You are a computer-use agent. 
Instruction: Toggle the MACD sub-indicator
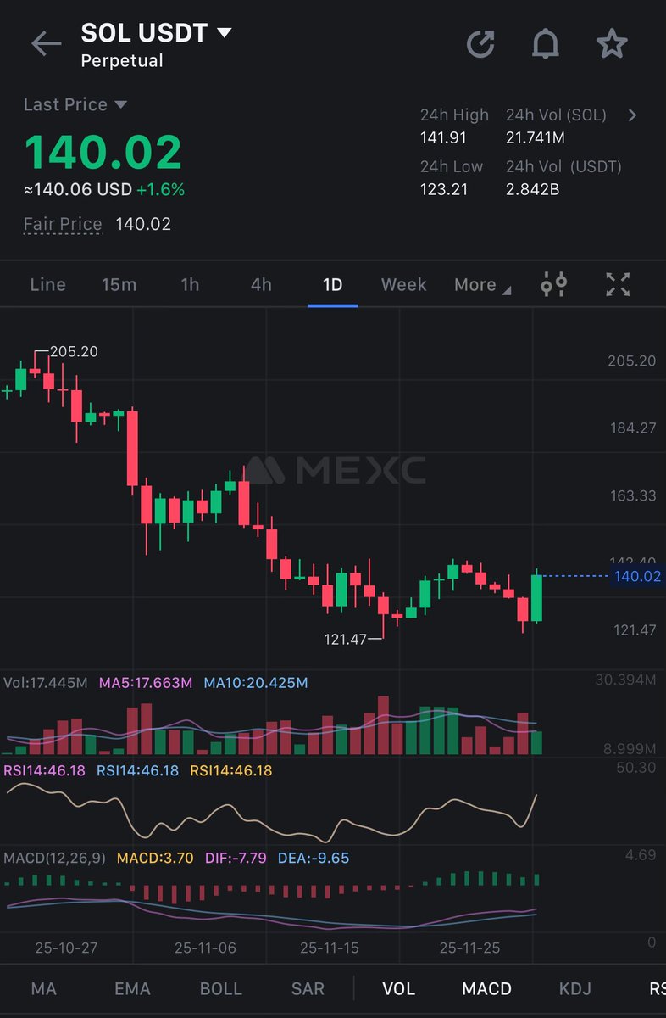click(x=487, y=988)
